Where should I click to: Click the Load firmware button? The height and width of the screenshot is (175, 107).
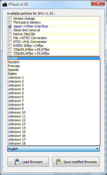coord(28,162)
